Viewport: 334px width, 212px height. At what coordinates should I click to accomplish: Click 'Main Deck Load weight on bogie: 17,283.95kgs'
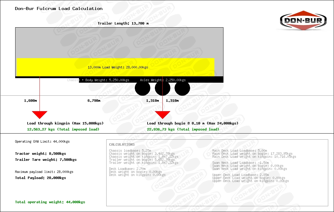[x=252, y=154]
